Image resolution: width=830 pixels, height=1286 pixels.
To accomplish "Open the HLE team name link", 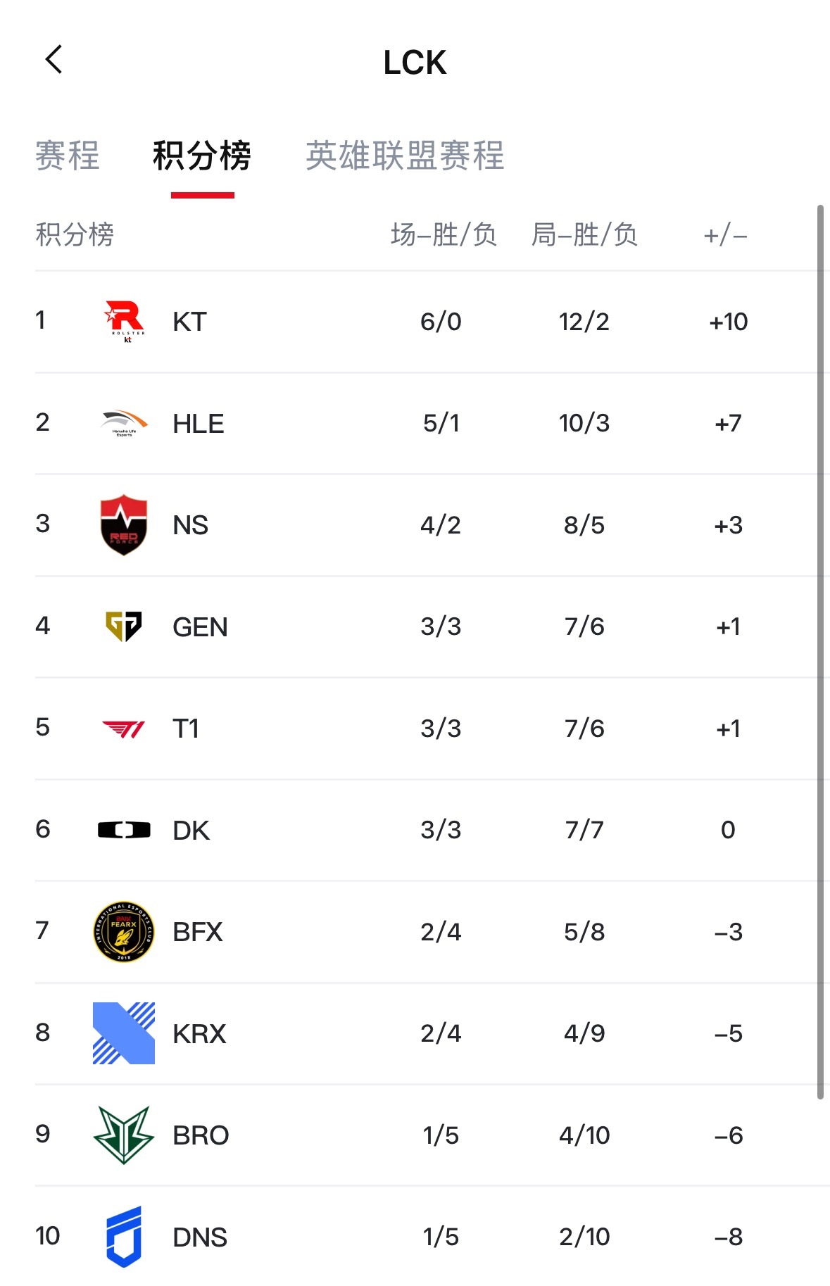I will (x=199, y=424).
